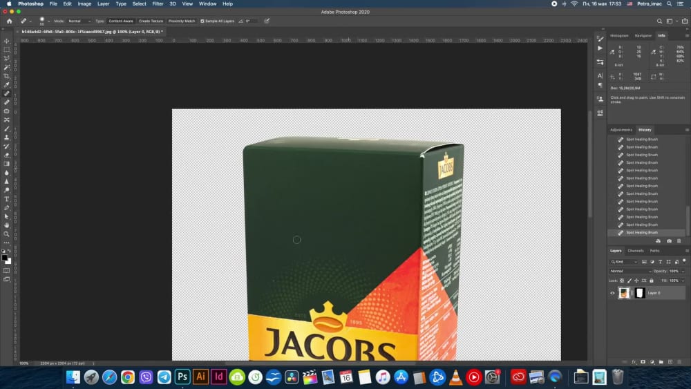This screenshot has height=389, width=691.
Task: Open the Opacity slider dropdown
Action: tap(683, 272)
